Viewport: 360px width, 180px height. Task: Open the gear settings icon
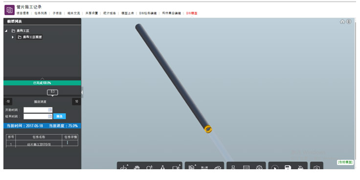tap(259, 168)
